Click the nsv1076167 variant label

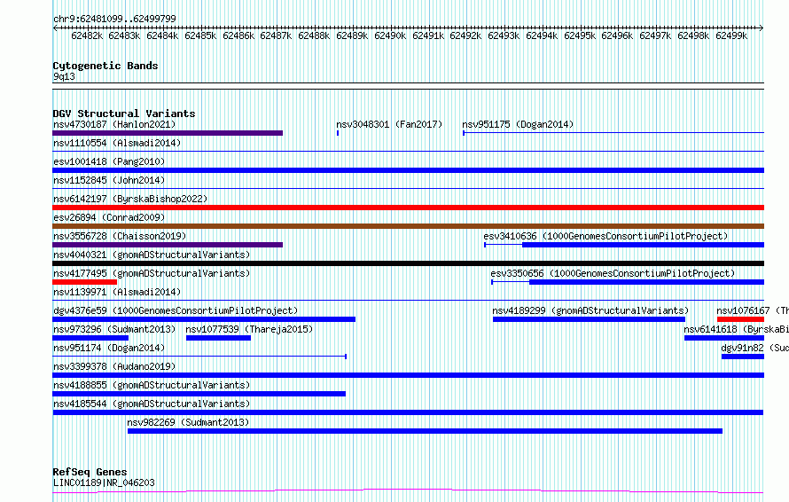[x=753, y=310]
